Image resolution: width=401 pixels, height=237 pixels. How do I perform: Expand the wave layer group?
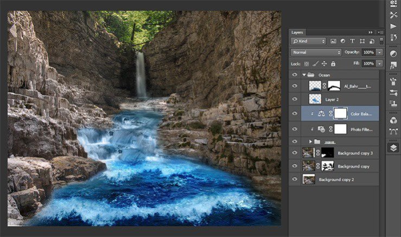[311, 141]
